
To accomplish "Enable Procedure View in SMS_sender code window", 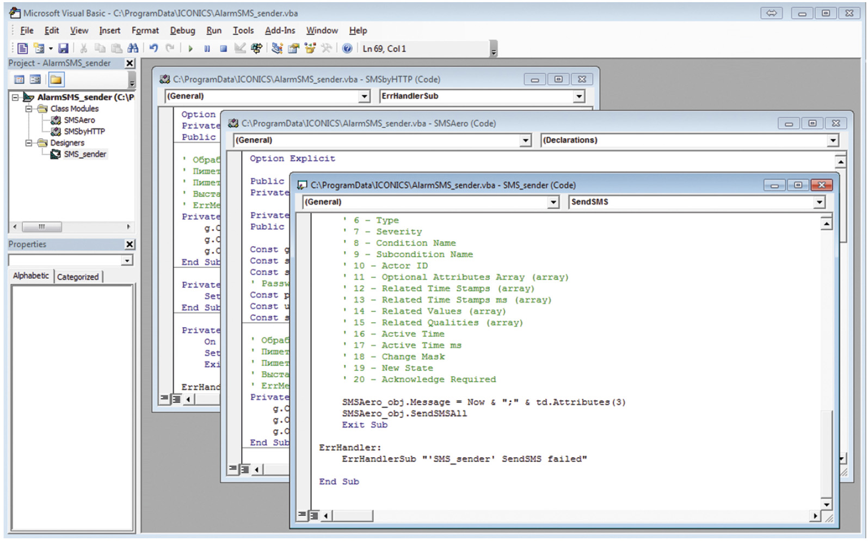I will point(303,515).
